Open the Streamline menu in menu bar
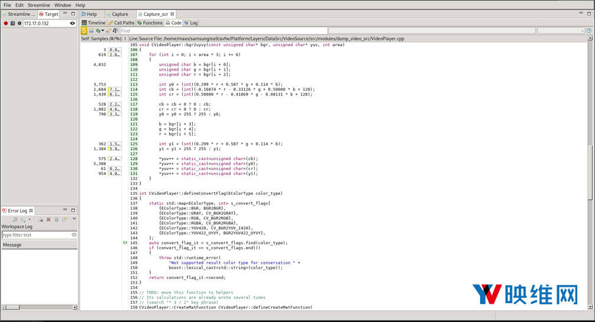The height and width of the screenshot is (322, 595). pyautogui.click(x=39, y=5)
